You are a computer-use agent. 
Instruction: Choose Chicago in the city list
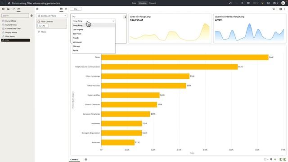(x=94, y=46)
